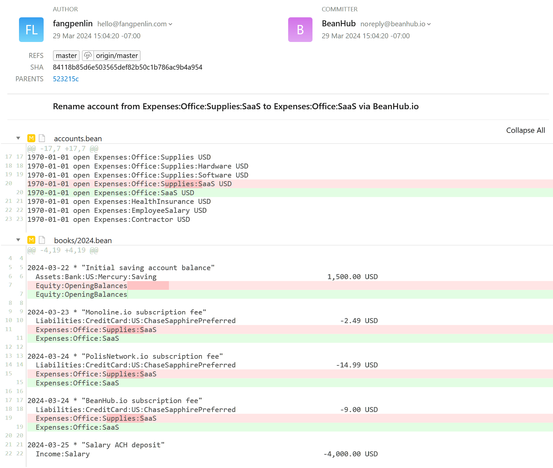553x468 pixels.
Task: Select the origin/master ref tag
Action: (x=117, y=56)
